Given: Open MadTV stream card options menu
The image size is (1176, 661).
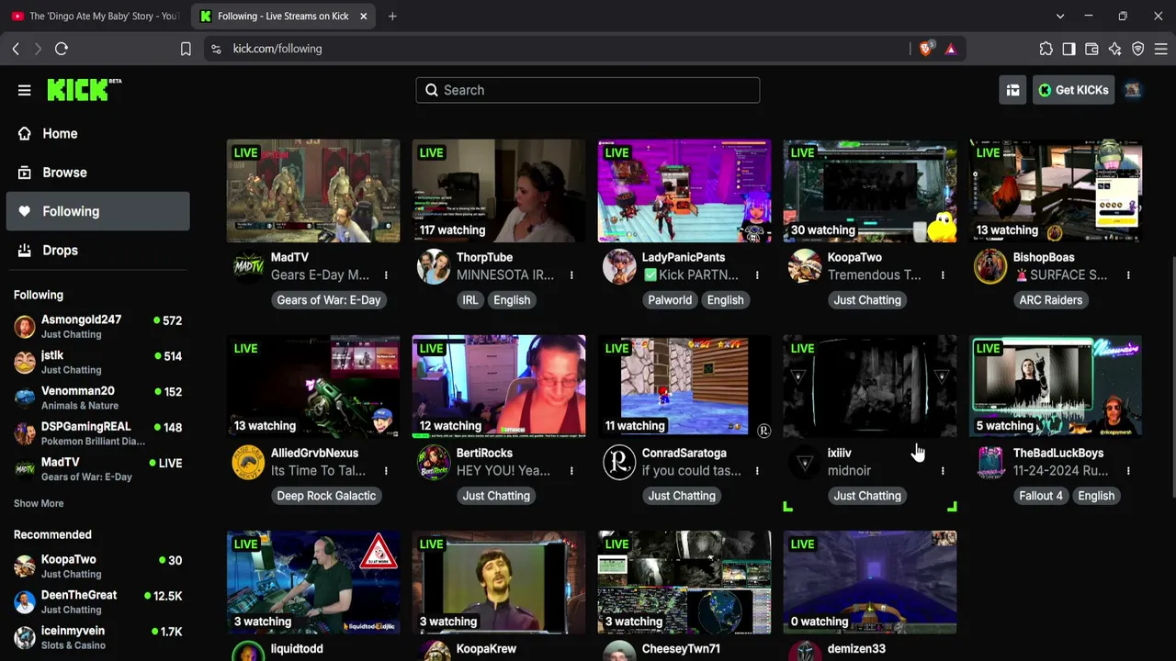Looking at the screenshot, I should (386, 275).
